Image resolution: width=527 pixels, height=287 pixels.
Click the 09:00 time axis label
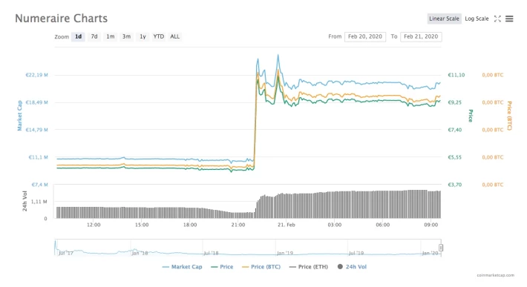431,225
